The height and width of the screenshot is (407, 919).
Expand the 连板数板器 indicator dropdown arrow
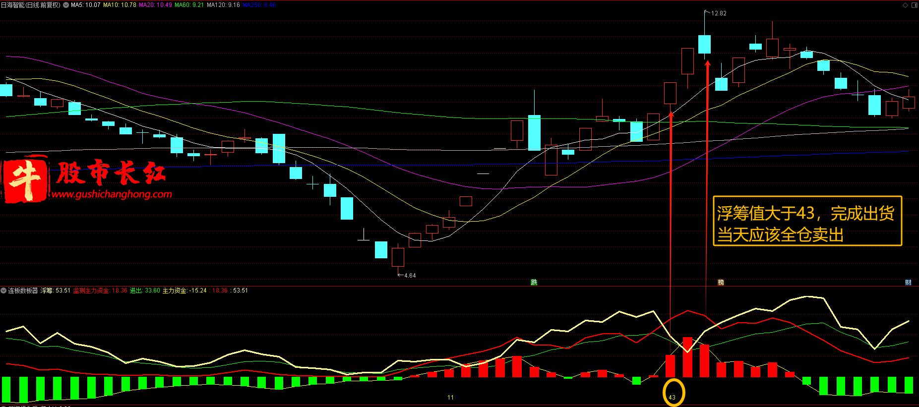pos(3,291)
